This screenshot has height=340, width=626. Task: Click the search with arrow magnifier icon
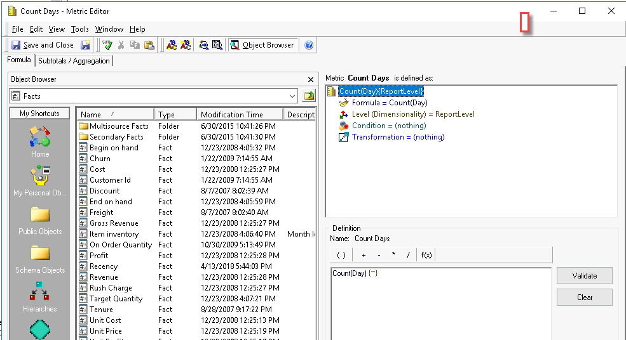click(x=203, y=45)
